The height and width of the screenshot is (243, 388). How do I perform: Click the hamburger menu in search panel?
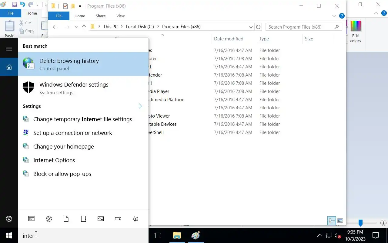[9, 49]
